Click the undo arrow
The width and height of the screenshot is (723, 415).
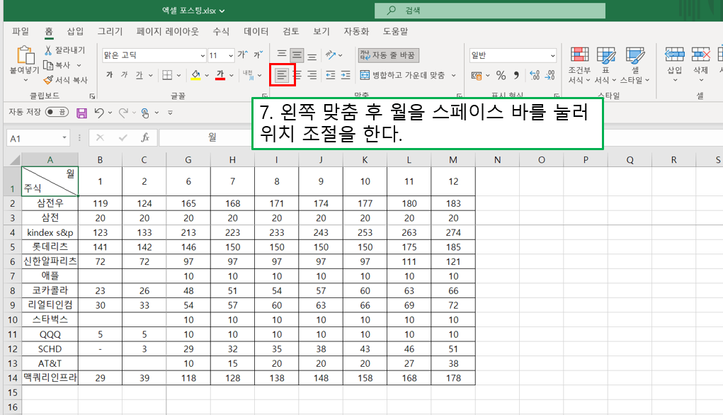(98, 113)
